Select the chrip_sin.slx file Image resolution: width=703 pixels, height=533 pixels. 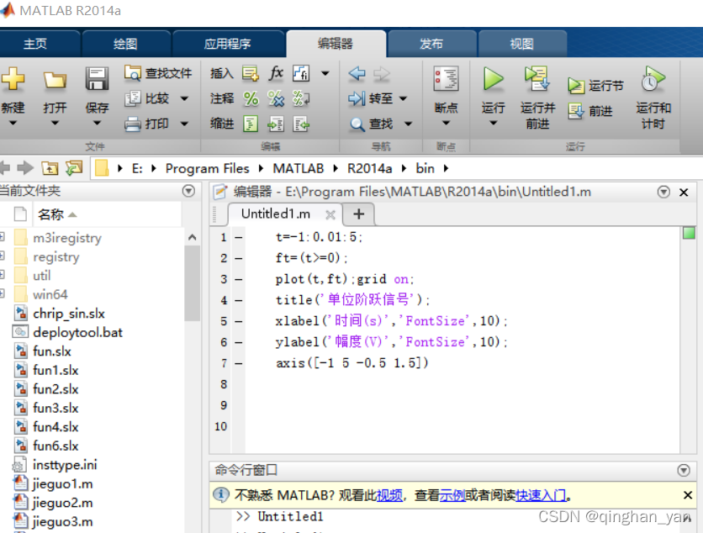tap(69, 313)
